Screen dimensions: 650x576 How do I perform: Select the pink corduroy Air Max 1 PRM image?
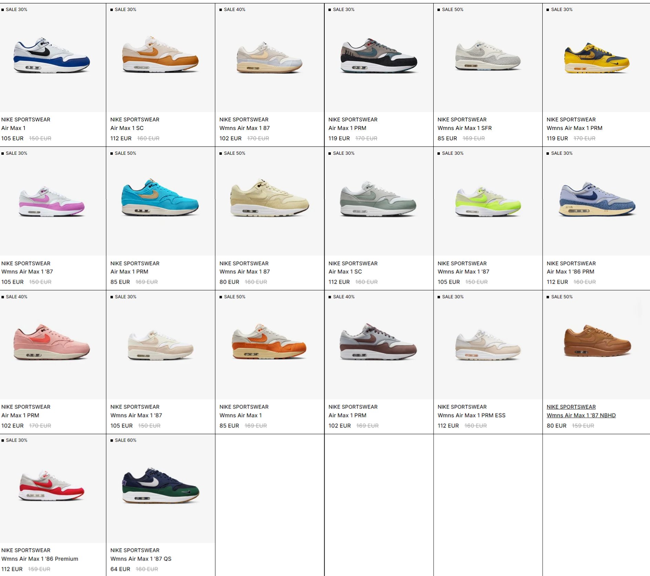[52, 342]
